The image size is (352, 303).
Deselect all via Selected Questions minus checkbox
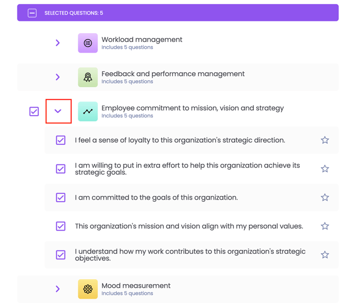click(32, 13)
